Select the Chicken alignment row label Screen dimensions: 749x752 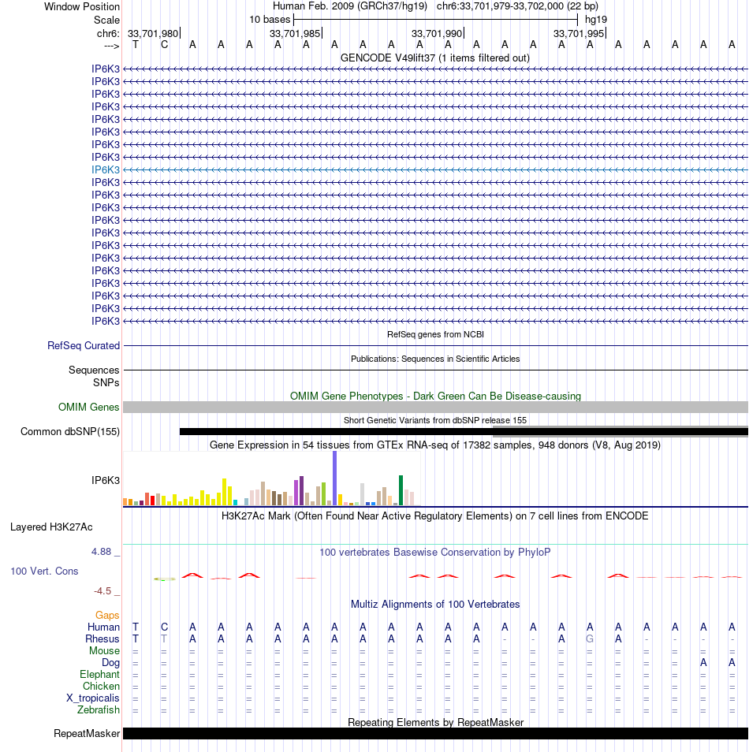[101, 687]
